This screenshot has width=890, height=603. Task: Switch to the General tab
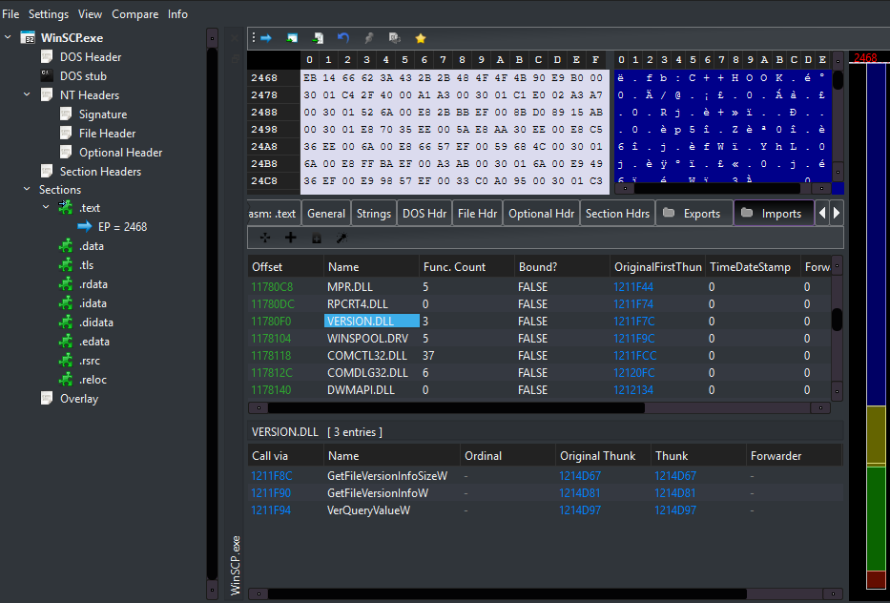(x=326, y=214)
